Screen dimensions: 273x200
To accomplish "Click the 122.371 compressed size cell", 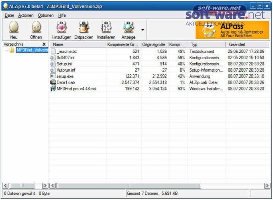I will point(132,76).
